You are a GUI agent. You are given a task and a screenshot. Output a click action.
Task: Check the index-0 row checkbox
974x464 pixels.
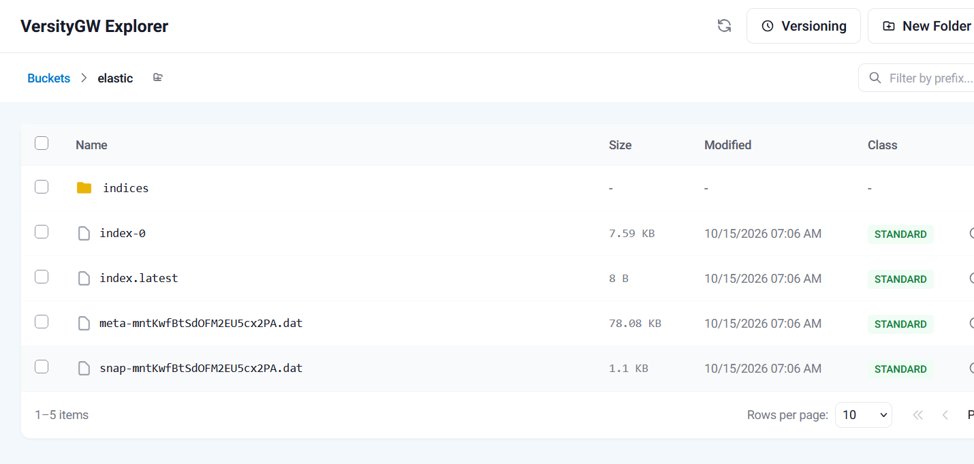point(42,232)
